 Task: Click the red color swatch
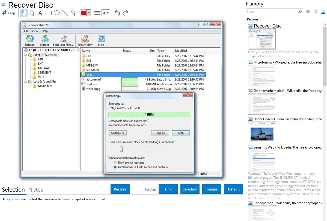(x=83, y=13)
